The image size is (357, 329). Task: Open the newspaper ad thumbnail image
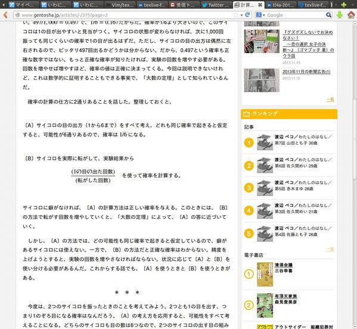coord(262,80)
